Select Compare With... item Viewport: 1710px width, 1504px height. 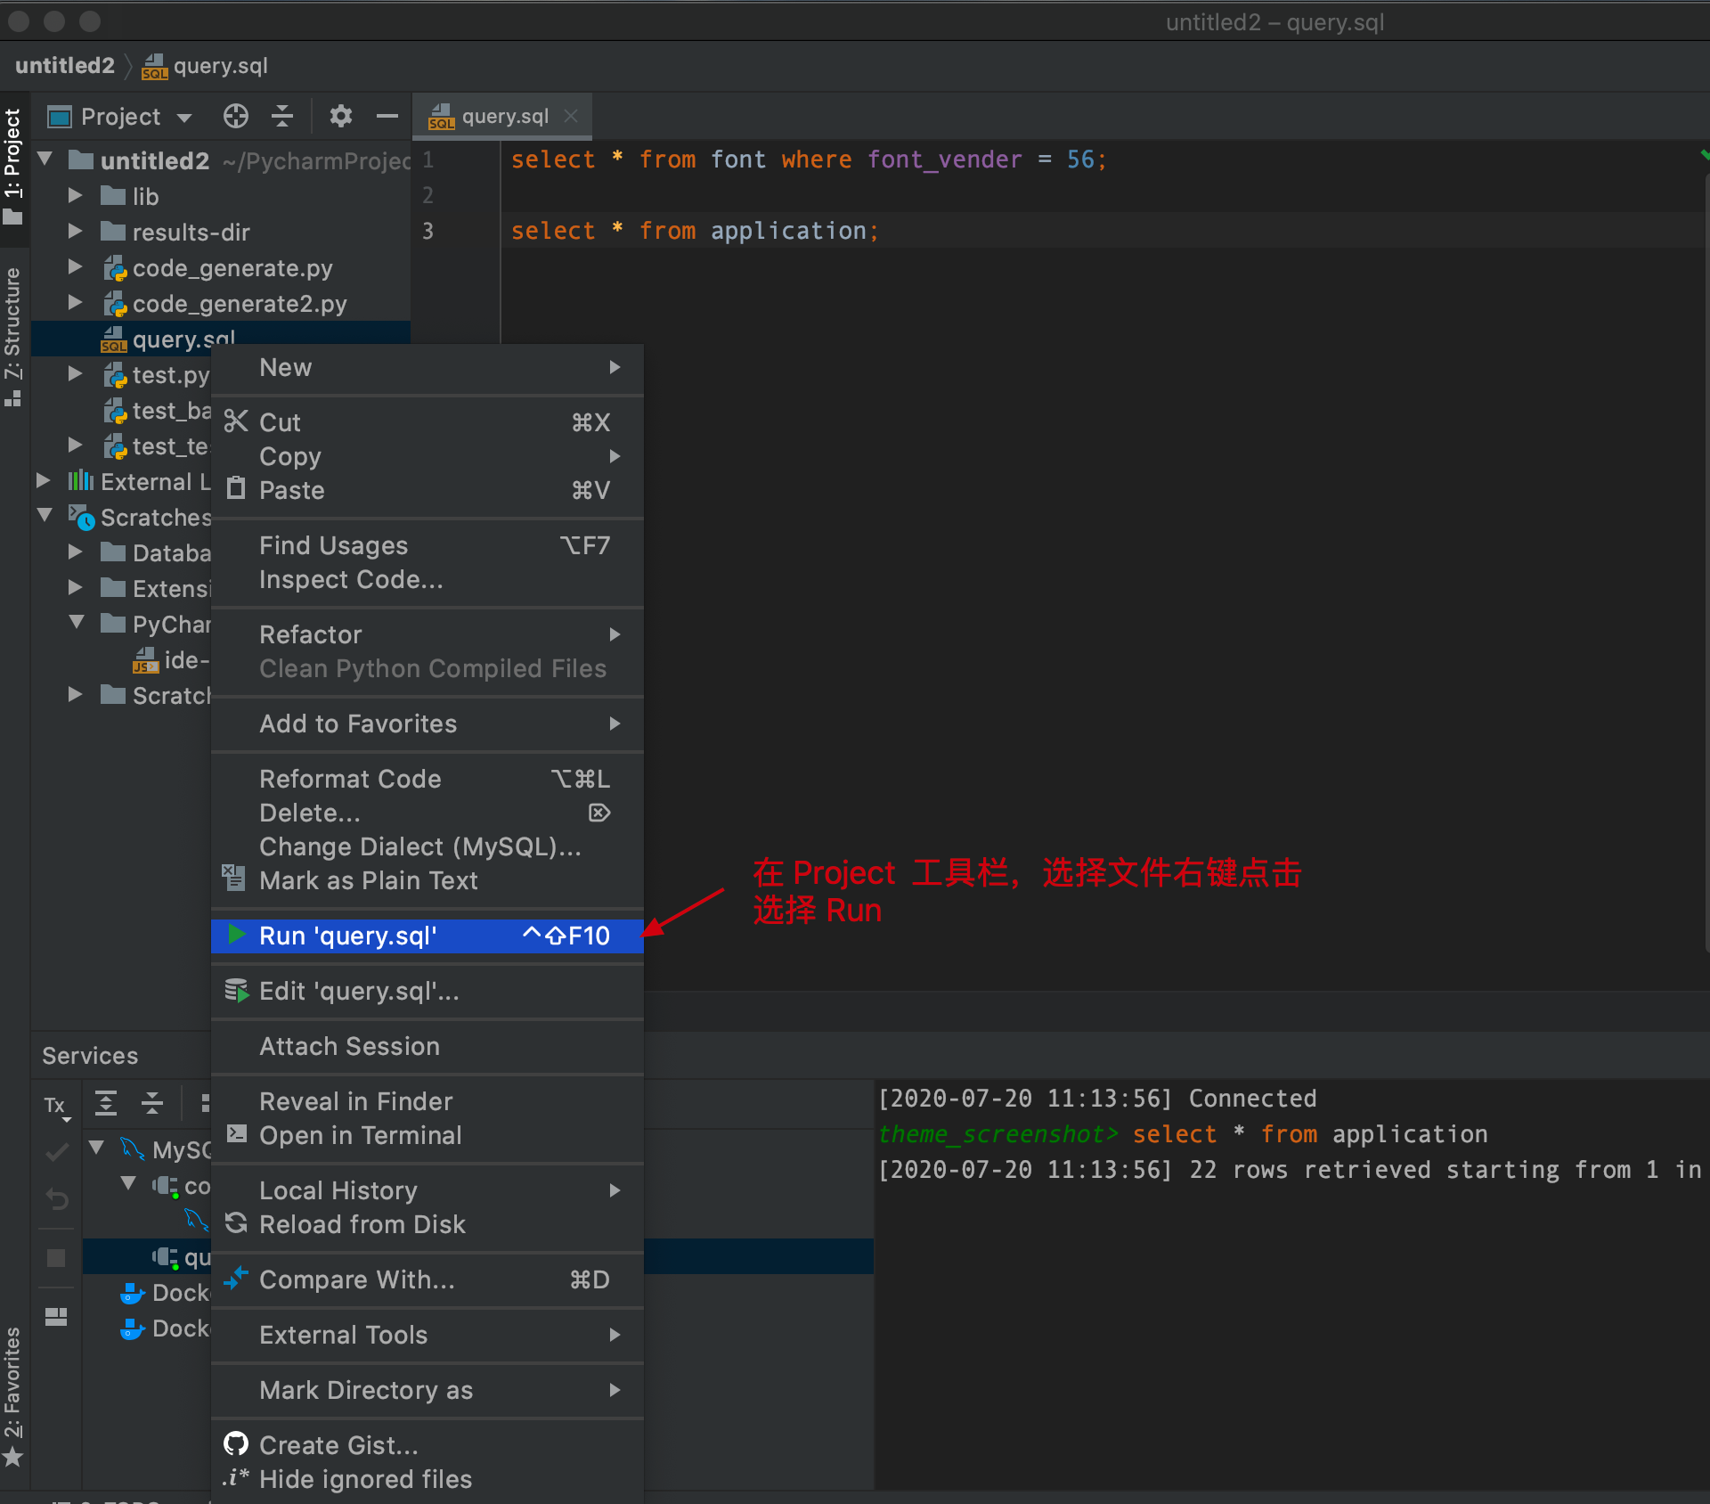pos(427,1279)
